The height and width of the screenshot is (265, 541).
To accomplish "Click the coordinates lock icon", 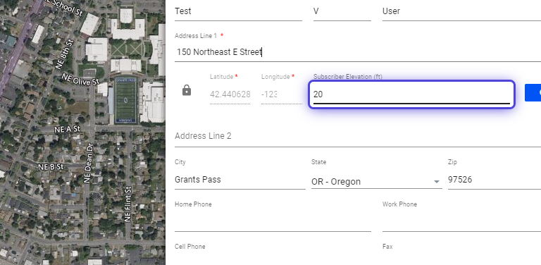I will pyautogui.click(x=187, y=90).
